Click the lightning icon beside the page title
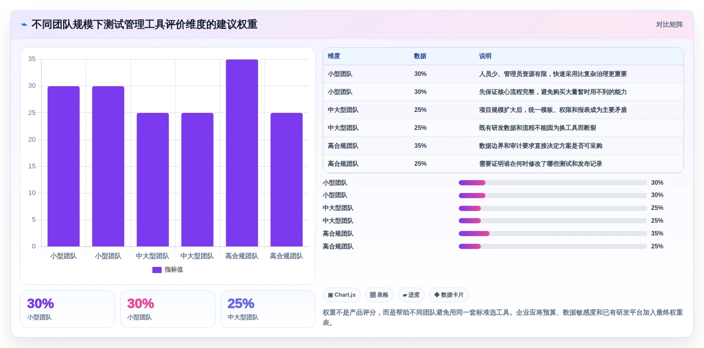The height and width of the screenshot is (348, 704). (x=24, y=25)
